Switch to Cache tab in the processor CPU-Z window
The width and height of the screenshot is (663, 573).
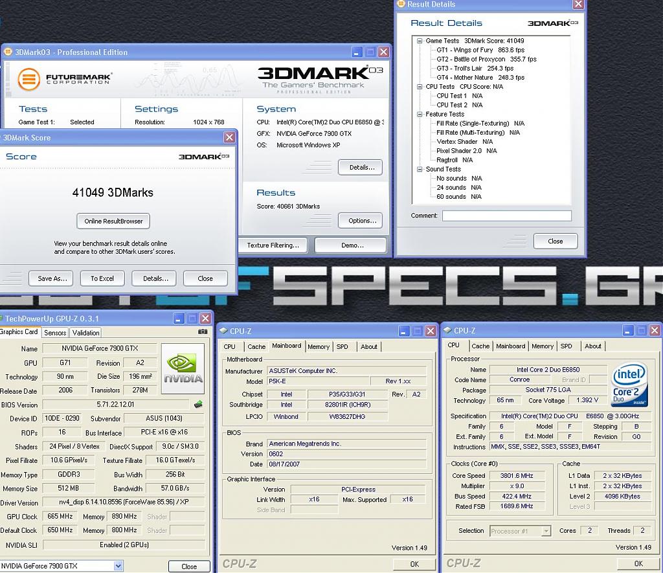point(480,346)
